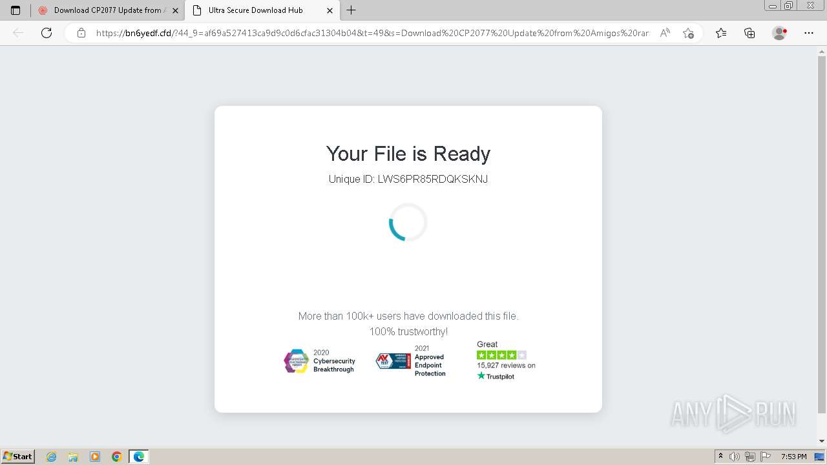Open the profile account menu
Screen dimensions: 827x465
tap(780, 33)
